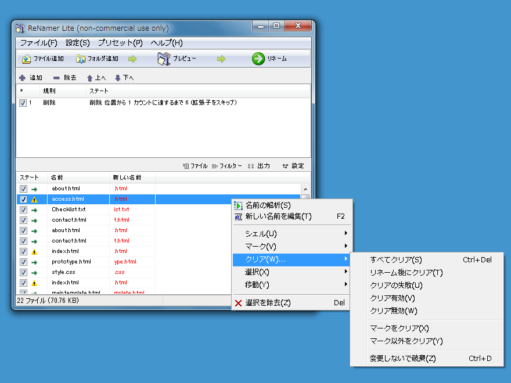Expand the 移動(Y) submenu arrow
Image resolution: width=511 pixels, height=383 pixels.
(346, 284)
